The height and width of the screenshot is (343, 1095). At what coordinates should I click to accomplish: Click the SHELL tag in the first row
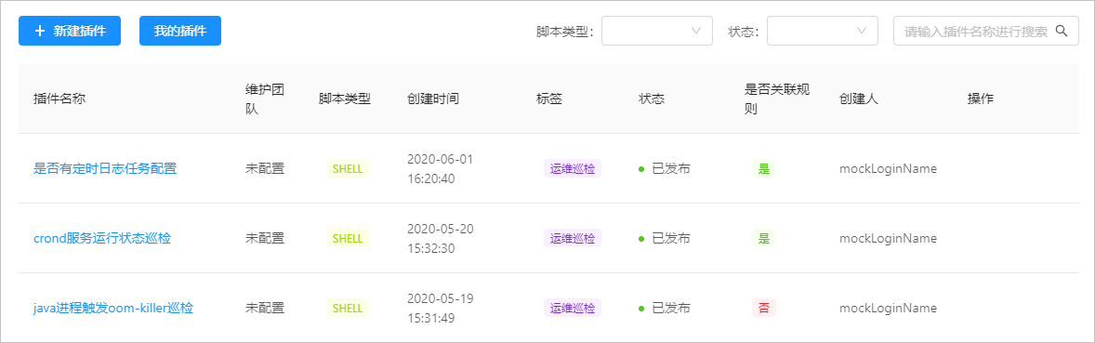tap(347, 168)
